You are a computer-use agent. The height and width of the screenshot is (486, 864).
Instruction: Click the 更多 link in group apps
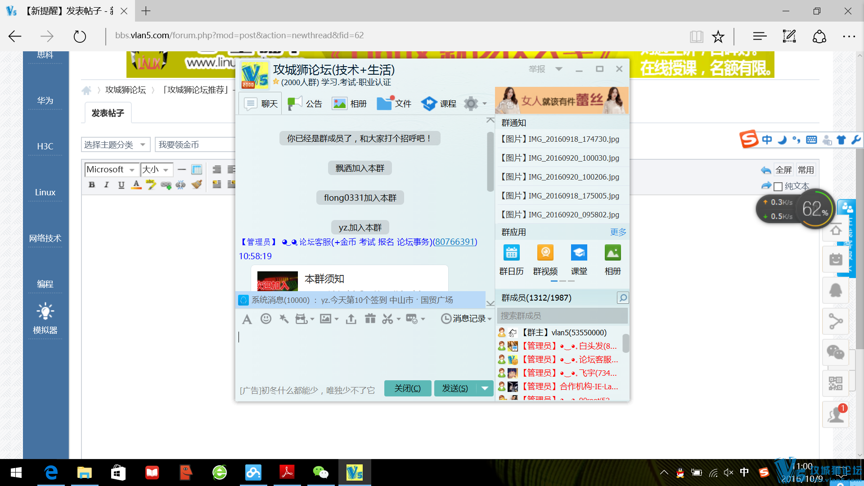[x=618, y=232]
